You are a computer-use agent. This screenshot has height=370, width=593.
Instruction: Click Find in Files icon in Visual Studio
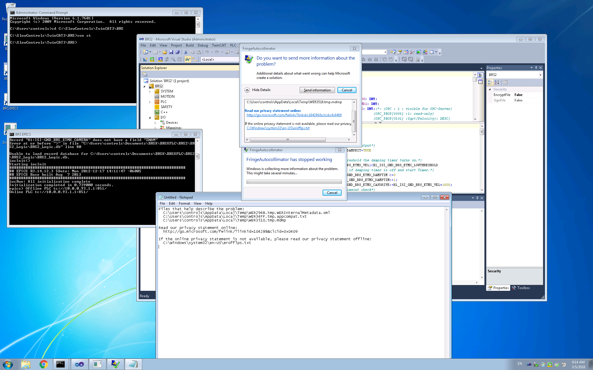coord(393,52)
